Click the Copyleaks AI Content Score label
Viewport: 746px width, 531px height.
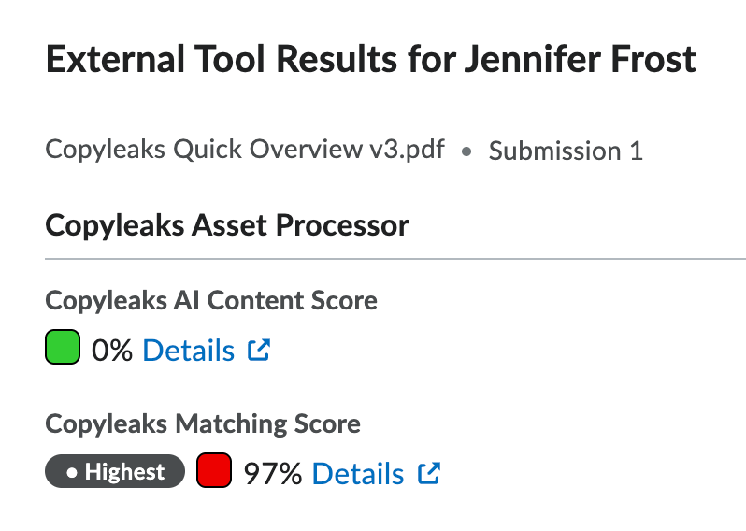pyautogui.click(x=211, y=301)
